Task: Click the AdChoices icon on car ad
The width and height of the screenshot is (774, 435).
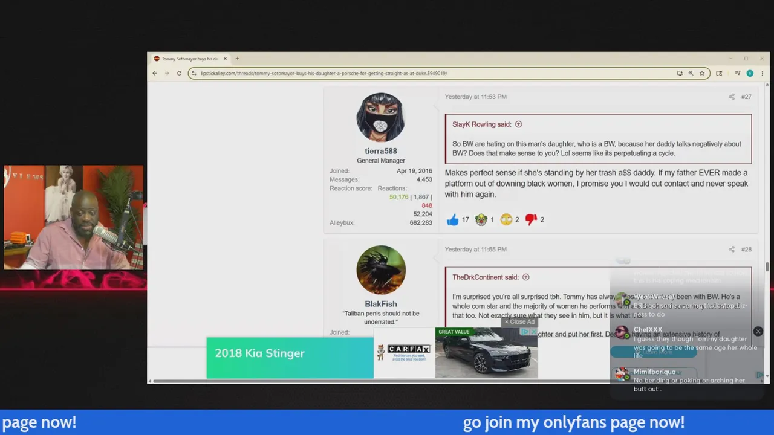Action: click(x=525, y=332)
